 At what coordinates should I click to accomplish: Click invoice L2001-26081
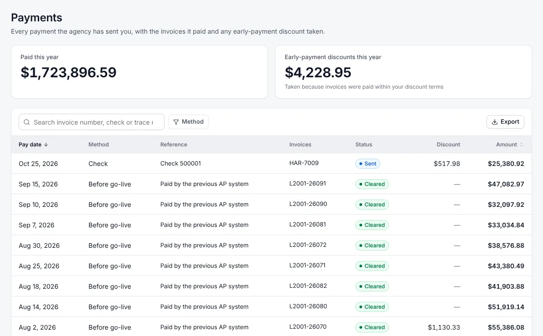(307, 224)
